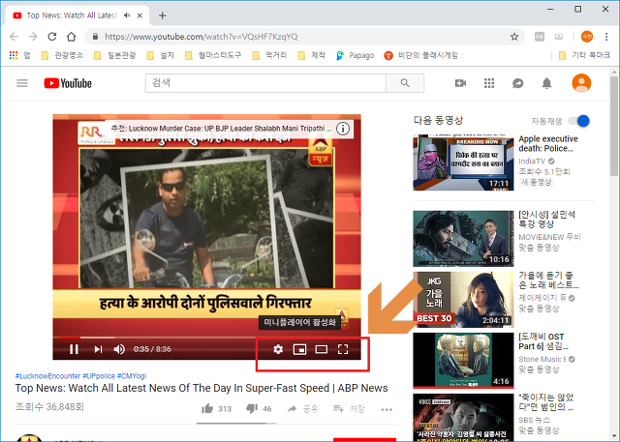Enter fullscreen mode icon
Image resolution: width=620 pixels, height=442 pixels.
tap(343, 349)
